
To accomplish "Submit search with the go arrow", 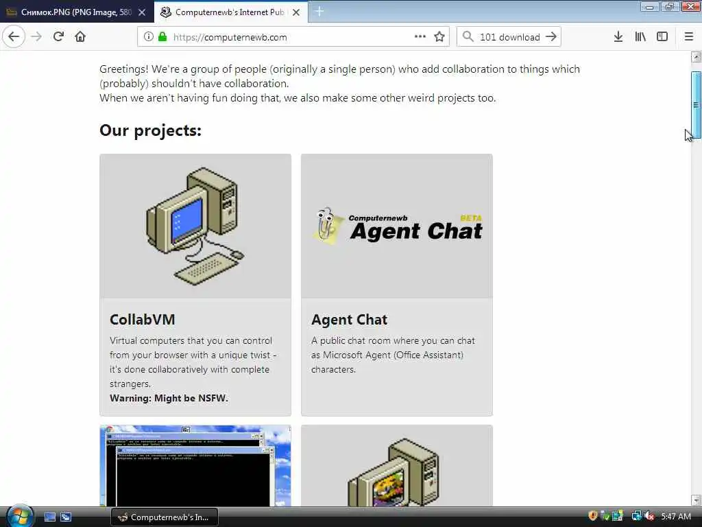I will [x=551, y=37].
